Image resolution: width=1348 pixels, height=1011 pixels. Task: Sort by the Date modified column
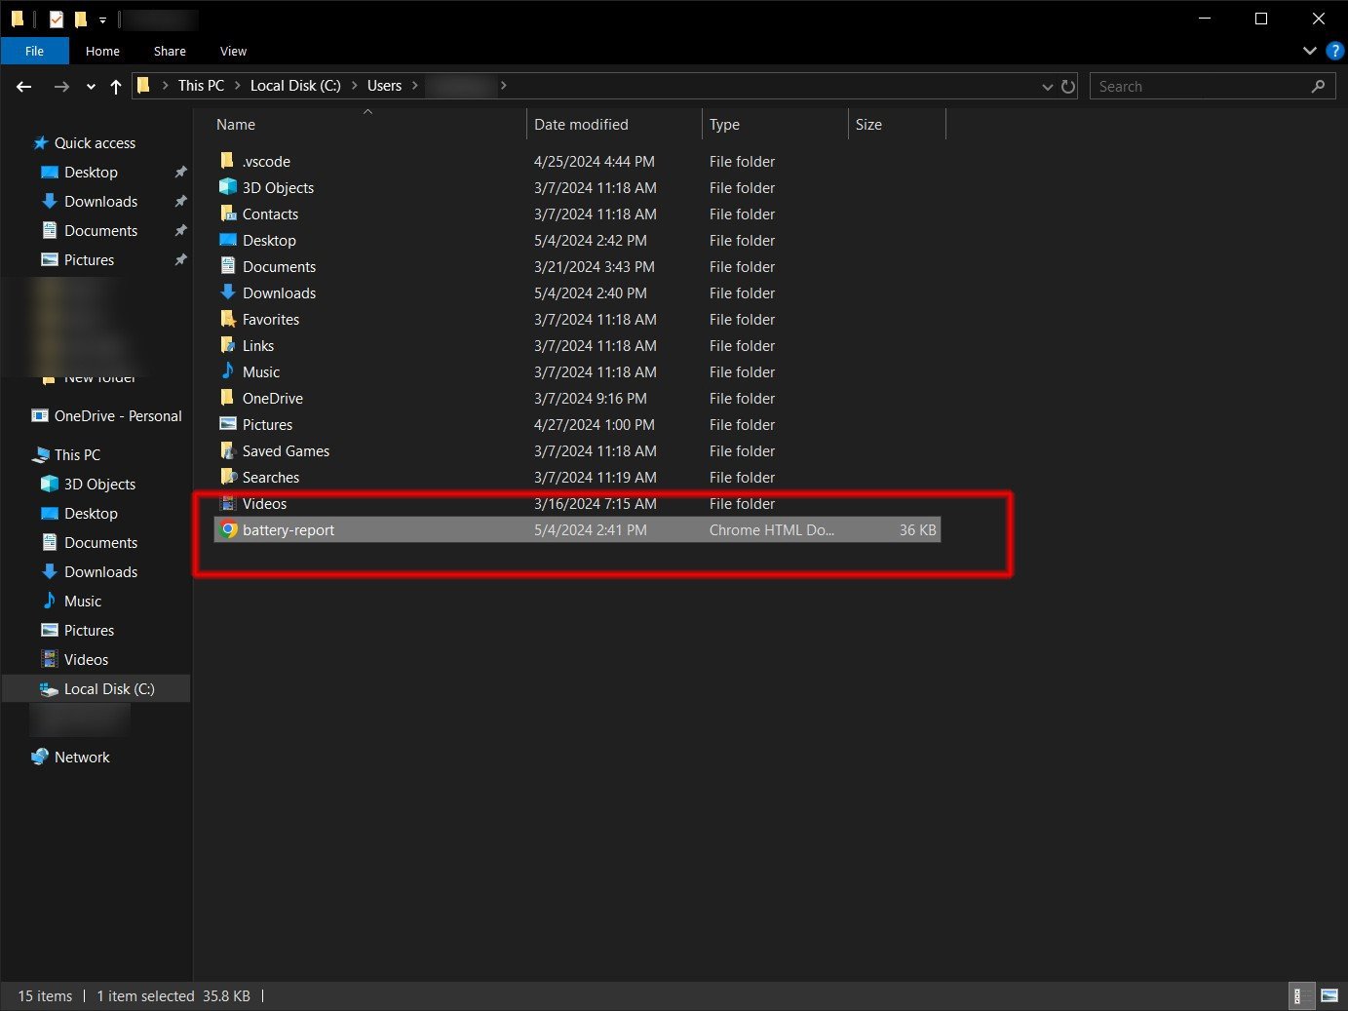pyautogui.click(x=581, y=125)
